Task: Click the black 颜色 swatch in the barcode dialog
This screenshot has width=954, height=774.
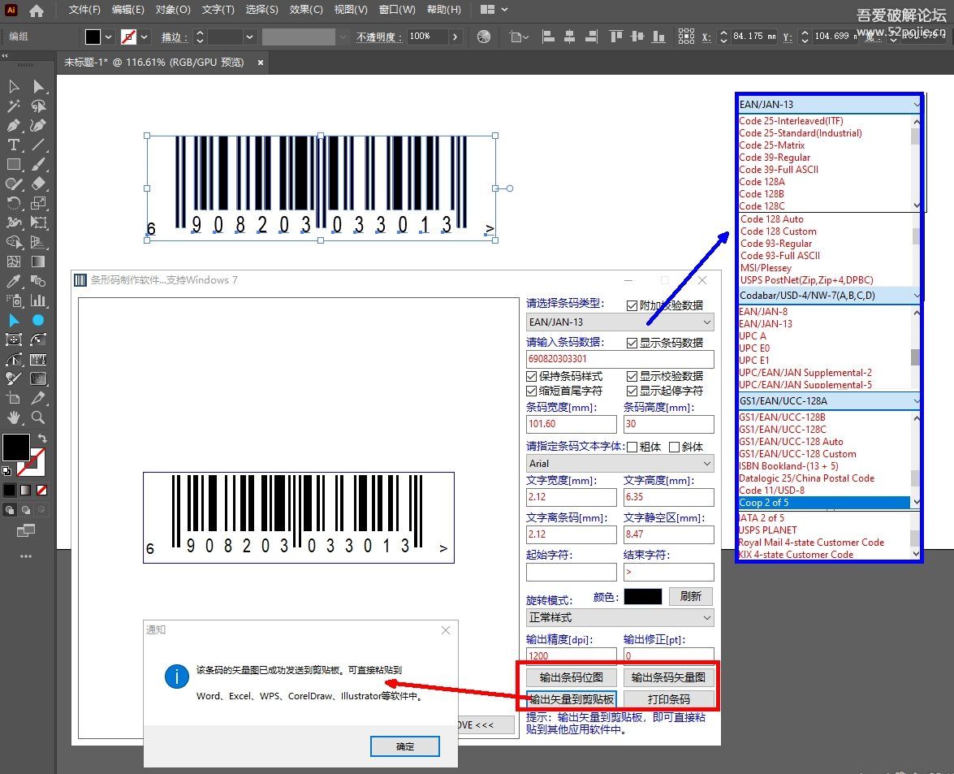Action: (x=642, y=596)
